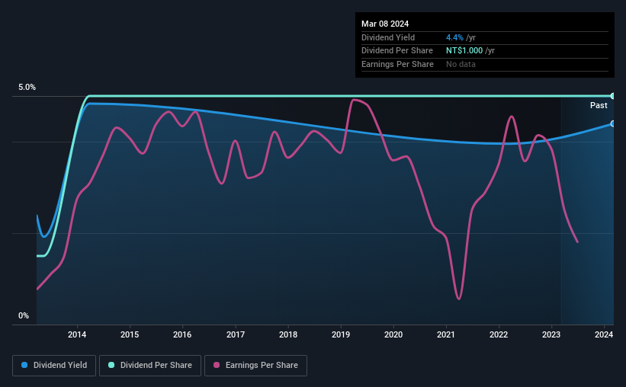626x387 pixels.
Task: Click the blue Dividend Yield legend dot
Action: tap(24, 365)
